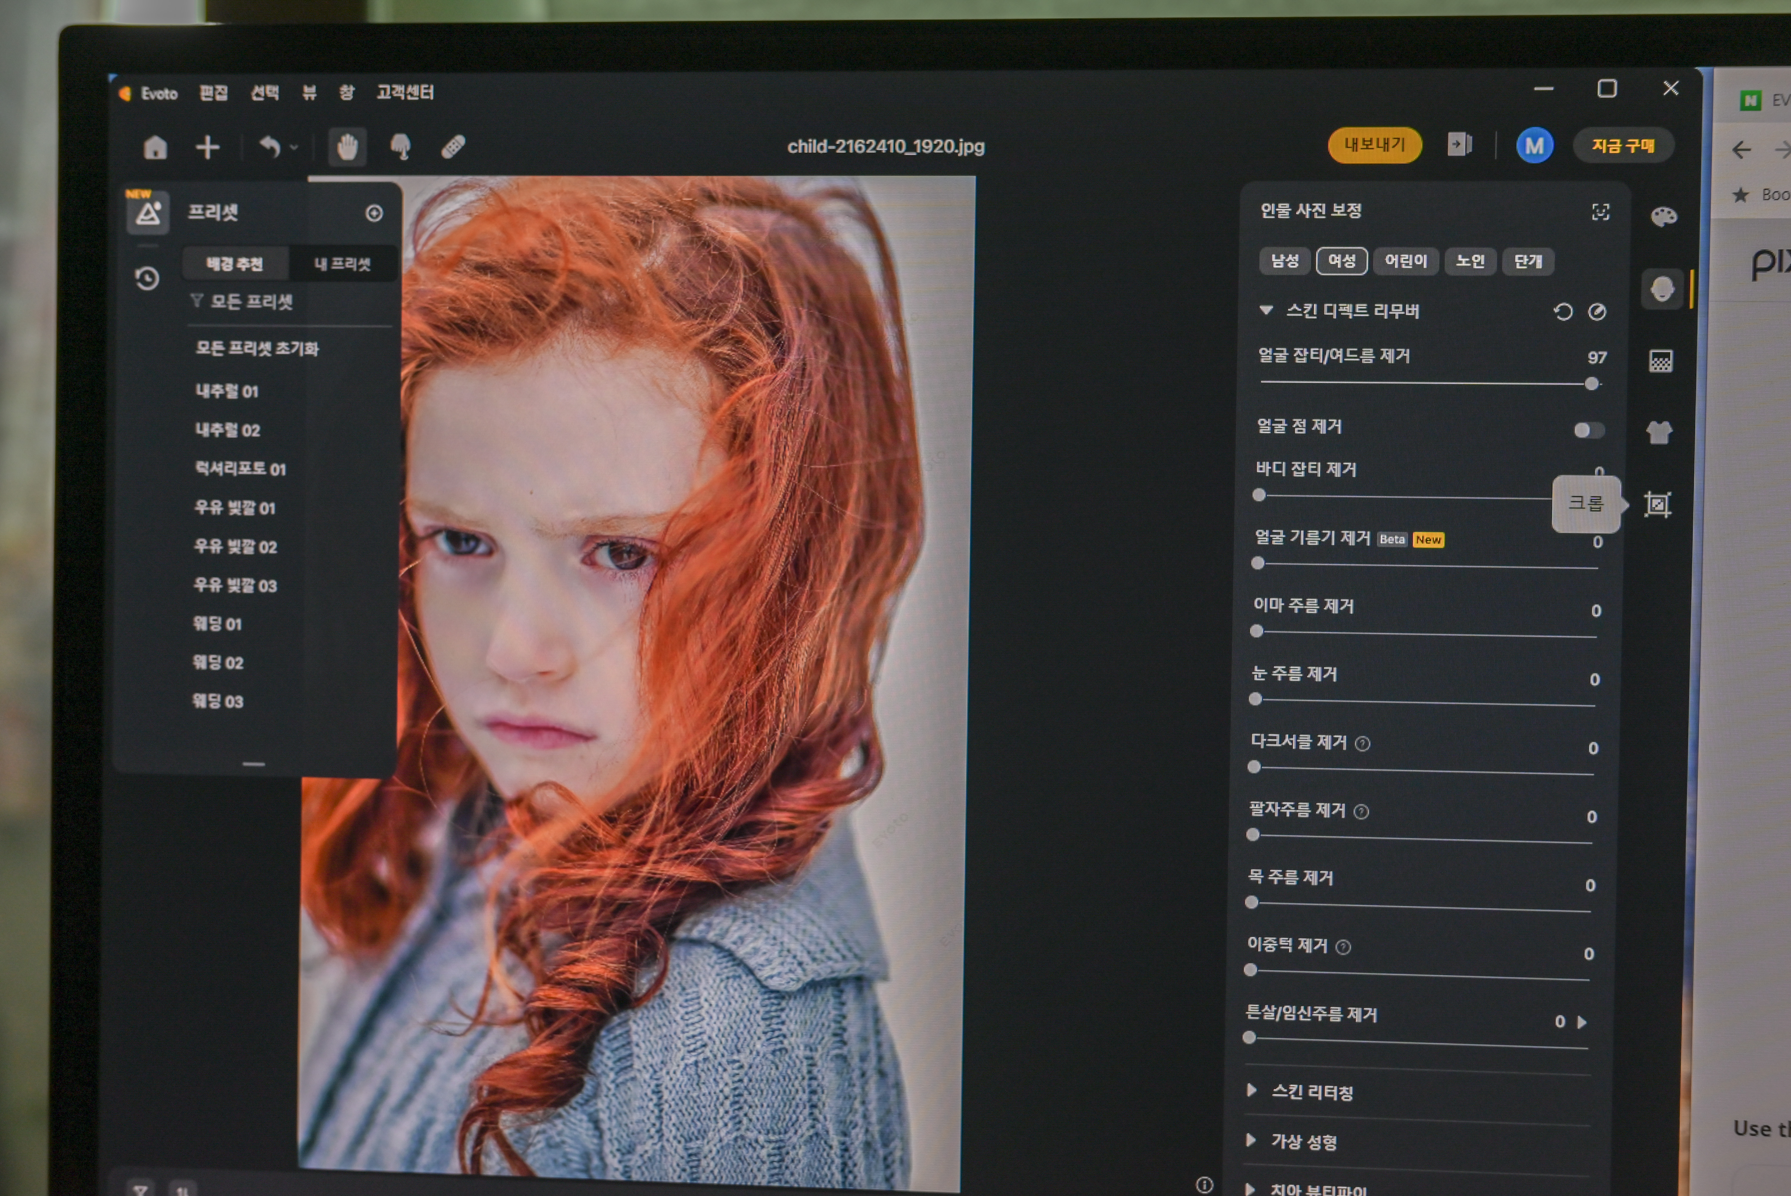Select the 단계 subject filter
This screenshot has height=1196, width=1791.
[x=1528, y=261]
